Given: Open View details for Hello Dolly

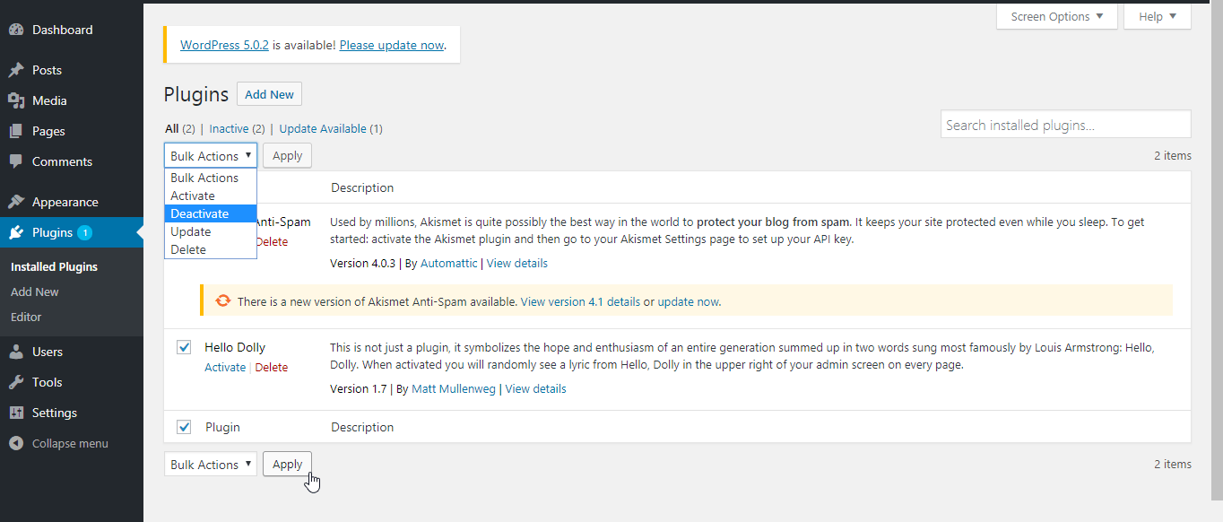Looking at the screenshot, I should click(536, 389).
